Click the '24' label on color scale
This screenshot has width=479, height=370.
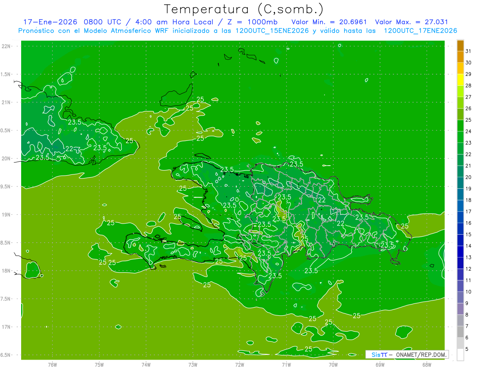(469, 131)
